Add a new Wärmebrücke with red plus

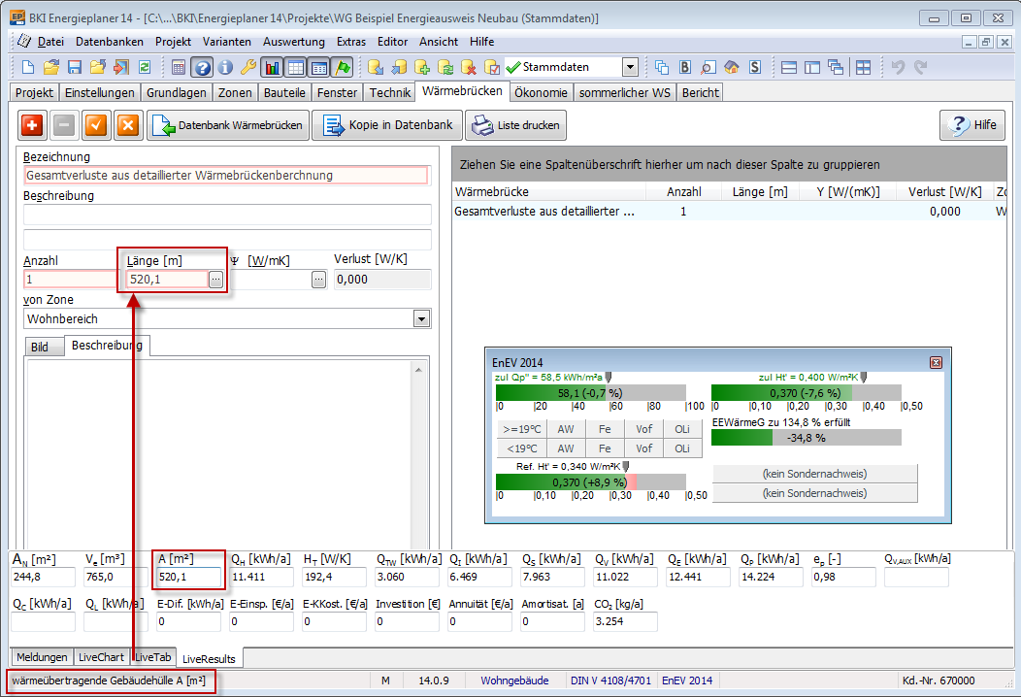(x=32, y=125)
